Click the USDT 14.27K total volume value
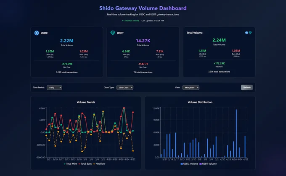Image resolution: width=286 pixels, height=176 pixels. (143, 41)
